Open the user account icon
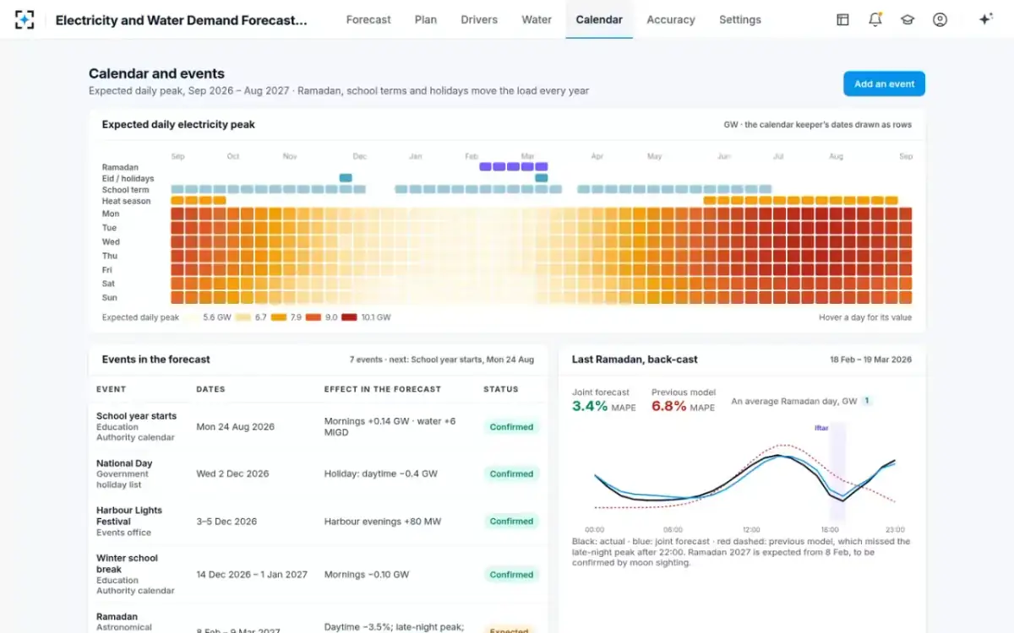Image resolution: width=1014 pixels, height=633 pixels. pyautogui.click(x=940, y=19)
